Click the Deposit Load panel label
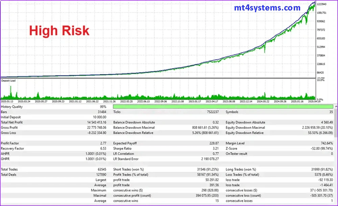 [8, 81]
